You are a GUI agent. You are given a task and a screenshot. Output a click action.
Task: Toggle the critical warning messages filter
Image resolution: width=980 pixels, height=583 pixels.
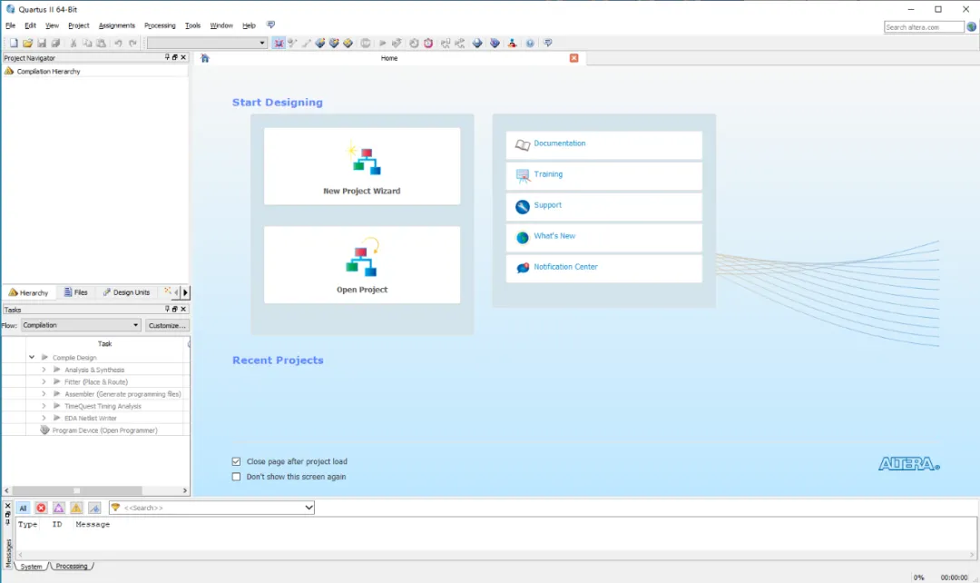pos(58,508)
